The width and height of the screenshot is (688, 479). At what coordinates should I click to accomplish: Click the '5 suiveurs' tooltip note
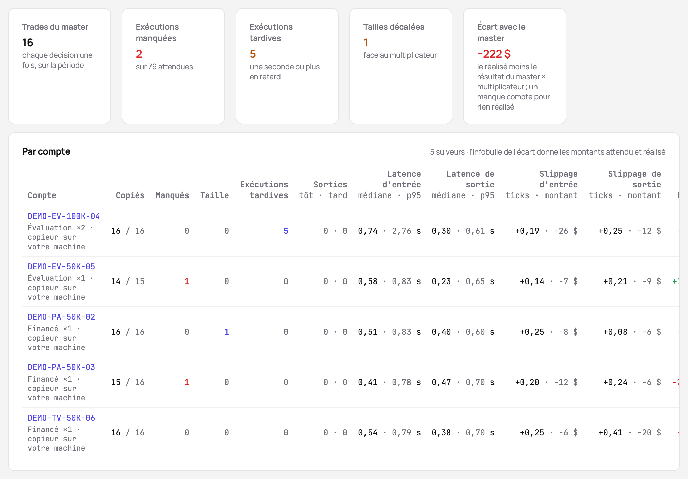pyautogui.click(x=548, y=152)
